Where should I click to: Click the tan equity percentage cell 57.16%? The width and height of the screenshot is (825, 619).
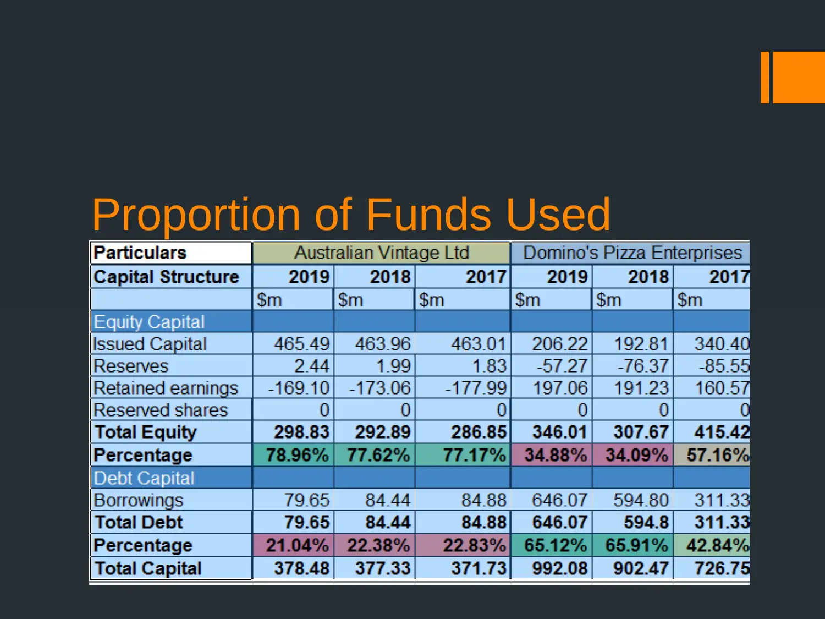tap(712, 455)
